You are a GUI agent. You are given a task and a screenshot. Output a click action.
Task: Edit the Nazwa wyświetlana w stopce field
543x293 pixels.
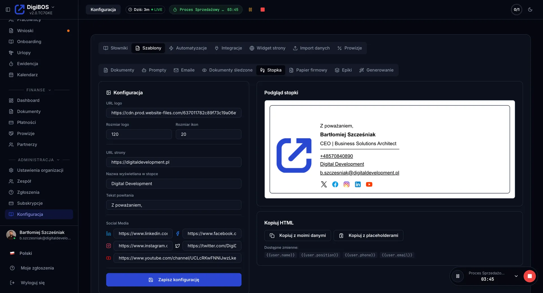click(x=174, y=184)
